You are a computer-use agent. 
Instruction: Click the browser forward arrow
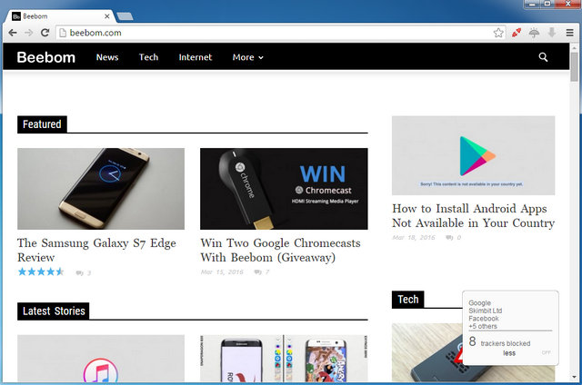28,33
